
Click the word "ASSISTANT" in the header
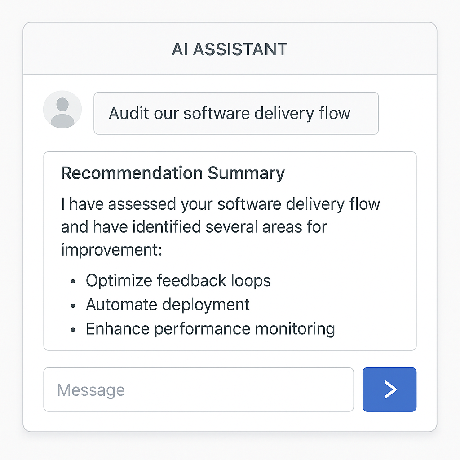[240, 49]
